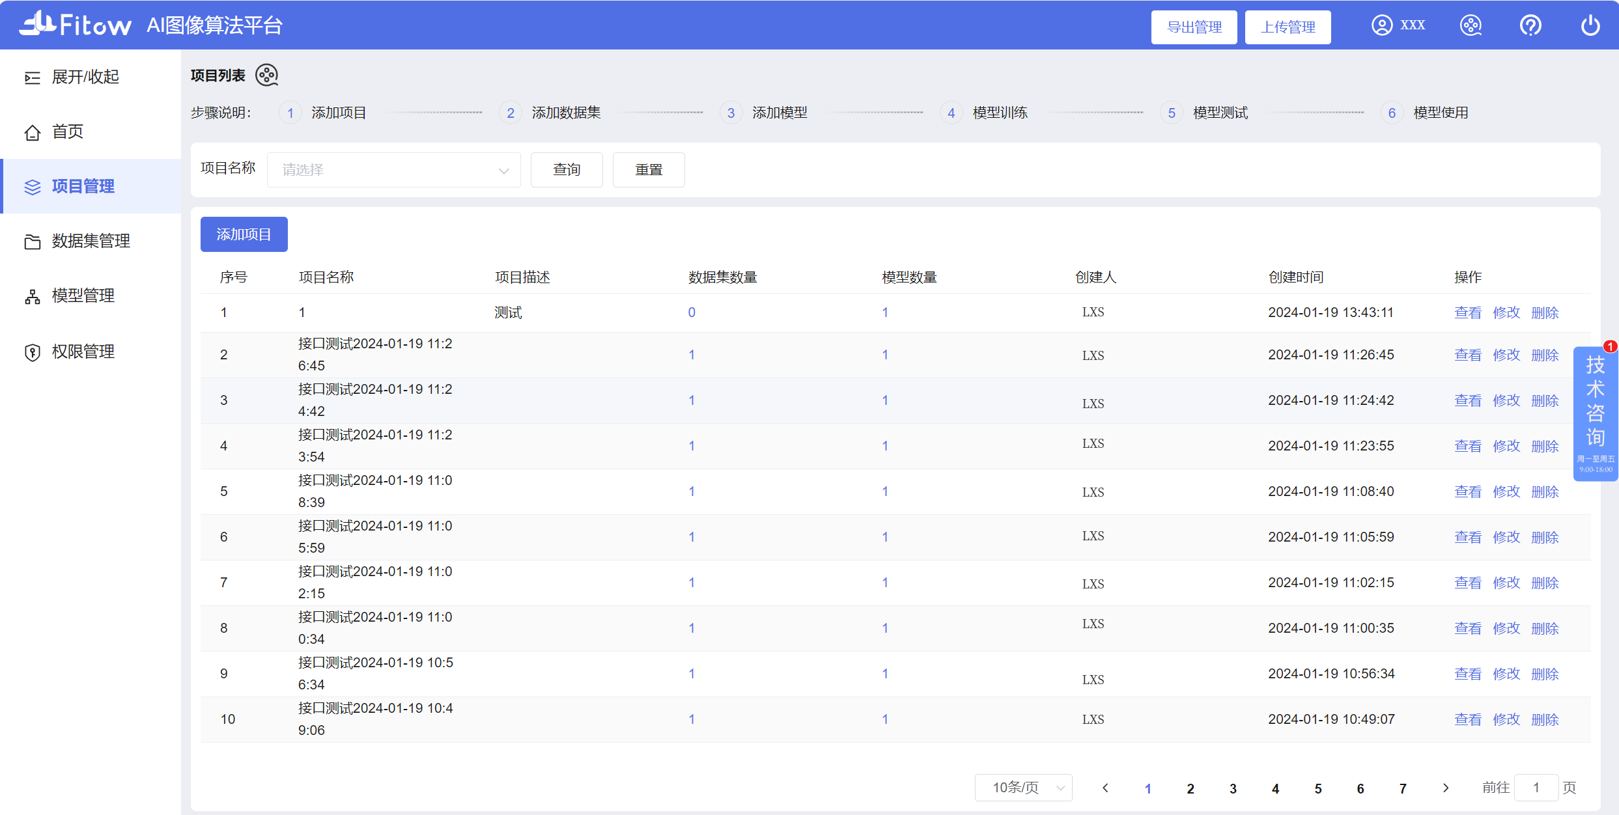Click the 项目管理 layers icon
1619x815 pixels.
(x=32, y=187)
